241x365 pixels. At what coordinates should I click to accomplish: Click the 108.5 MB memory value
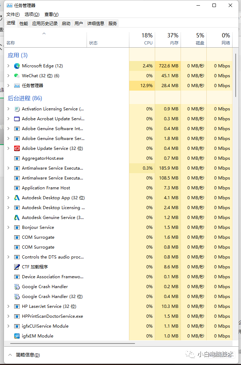pos(169,178)
